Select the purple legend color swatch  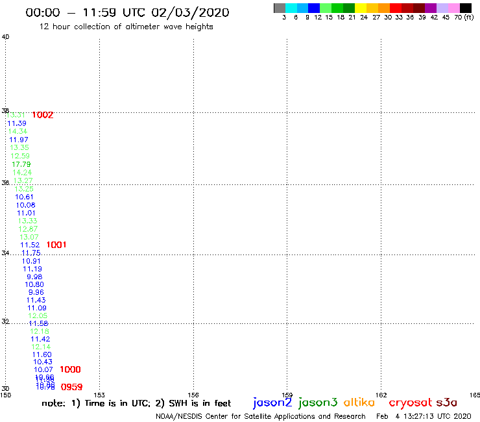(x=431, y=8)
